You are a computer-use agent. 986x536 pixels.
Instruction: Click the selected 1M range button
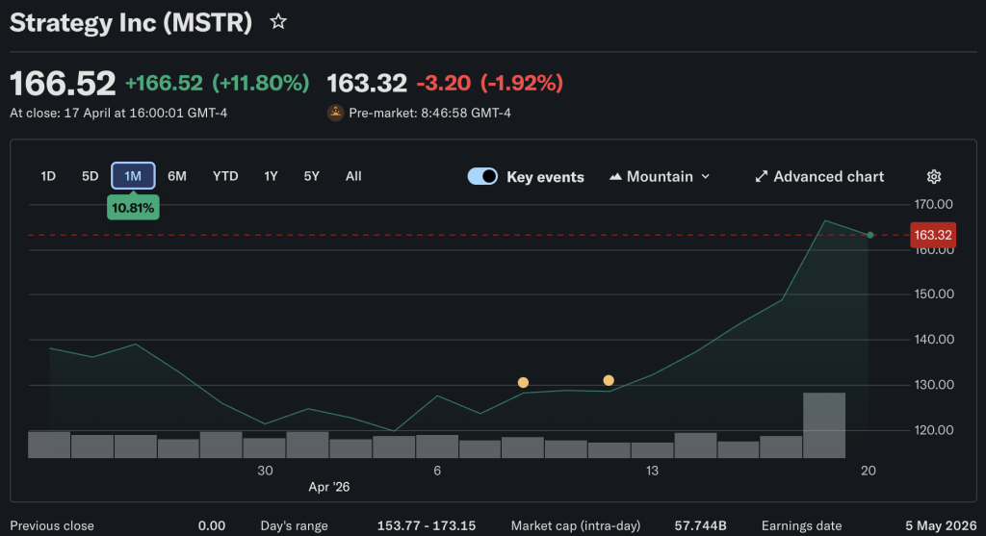point(133,176)
